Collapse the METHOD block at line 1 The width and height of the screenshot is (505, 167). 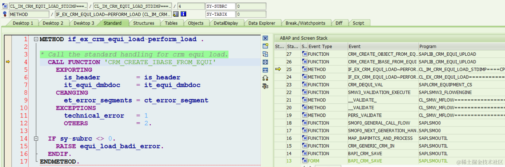(x=36, y=39)
